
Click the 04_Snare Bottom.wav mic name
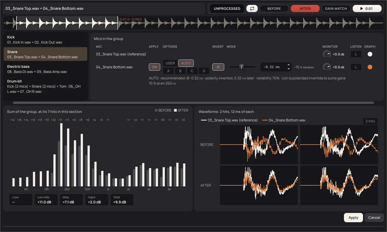114,67
